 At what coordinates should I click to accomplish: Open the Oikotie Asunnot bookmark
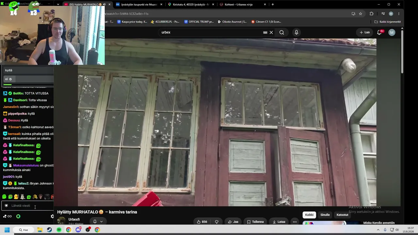click(x=232, y=22)
